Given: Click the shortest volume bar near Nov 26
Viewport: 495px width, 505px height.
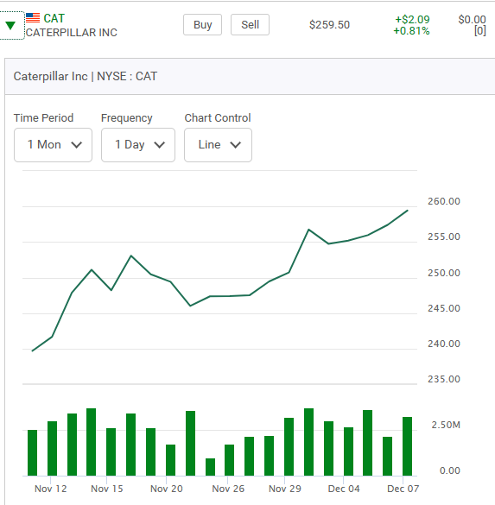Looking at the screenshot, I should [x=211, y=467].
